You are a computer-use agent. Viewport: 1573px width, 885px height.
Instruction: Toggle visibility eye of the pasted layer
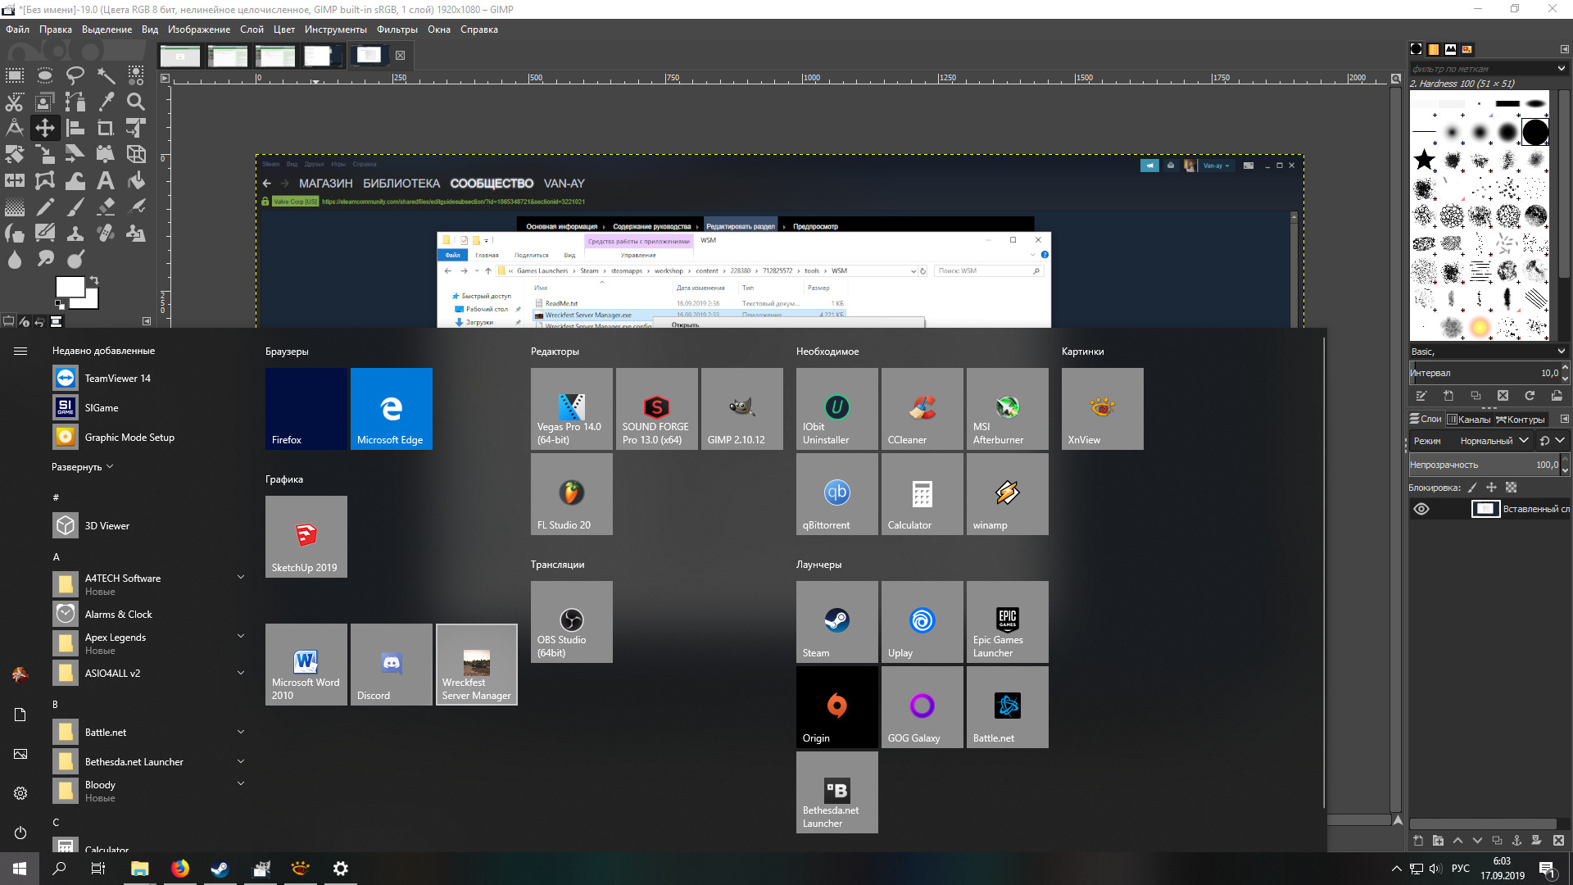tap(1421, 509)
